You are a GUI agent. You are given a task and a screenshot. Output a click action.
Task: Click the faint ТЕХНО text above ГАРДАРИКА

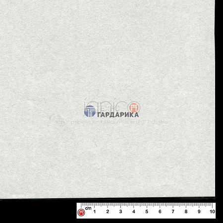point(108,109)
